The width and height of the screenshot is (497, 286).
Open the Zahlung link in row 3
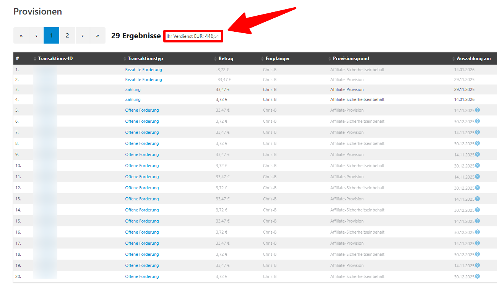point(133,89)
